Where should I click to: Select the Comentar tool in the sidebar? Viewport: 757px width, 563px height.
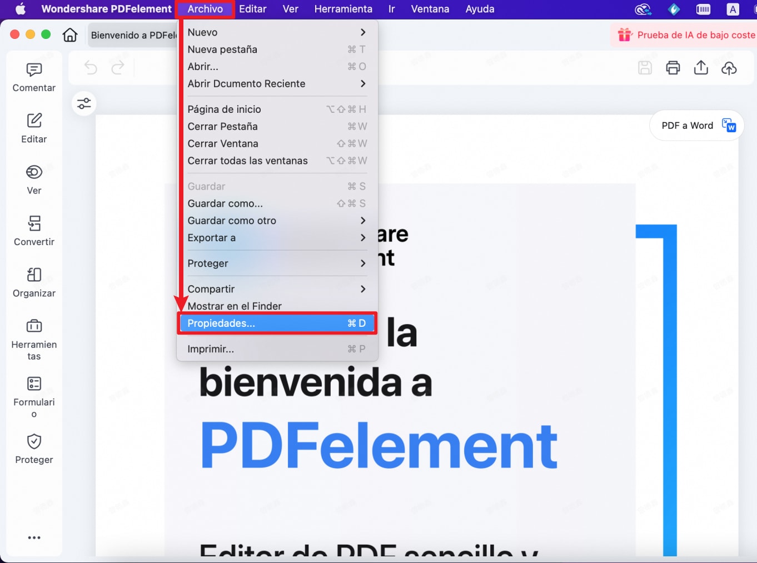pos(34,77)
